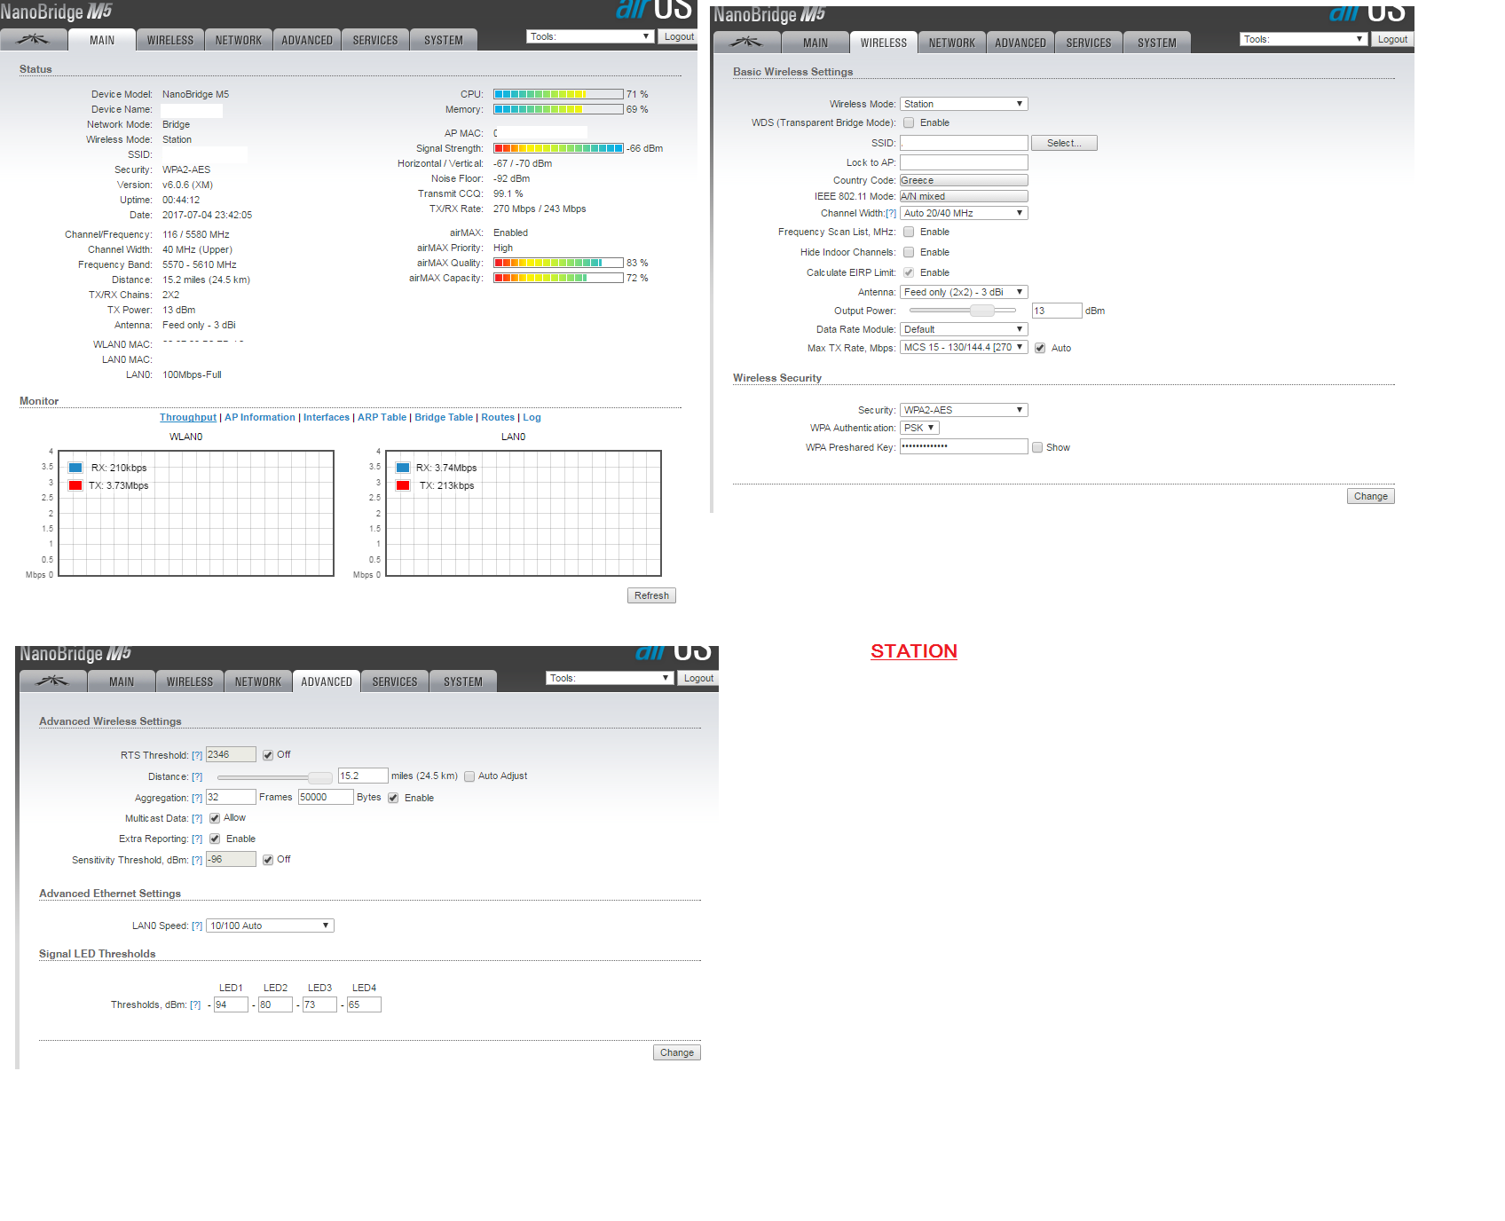
Task: Tick the Show checkbox for WPA Preshared Key
Action: pos(1036,448)
